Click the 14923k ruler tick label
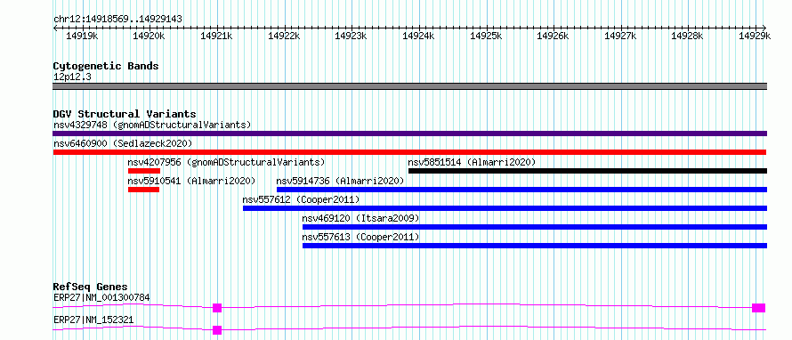Image resolution: width=792 pixels, height=340 pixels. [351, 36]
